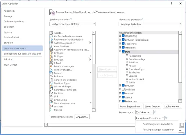Select the Format übertragen paintbrush icon

51,66
